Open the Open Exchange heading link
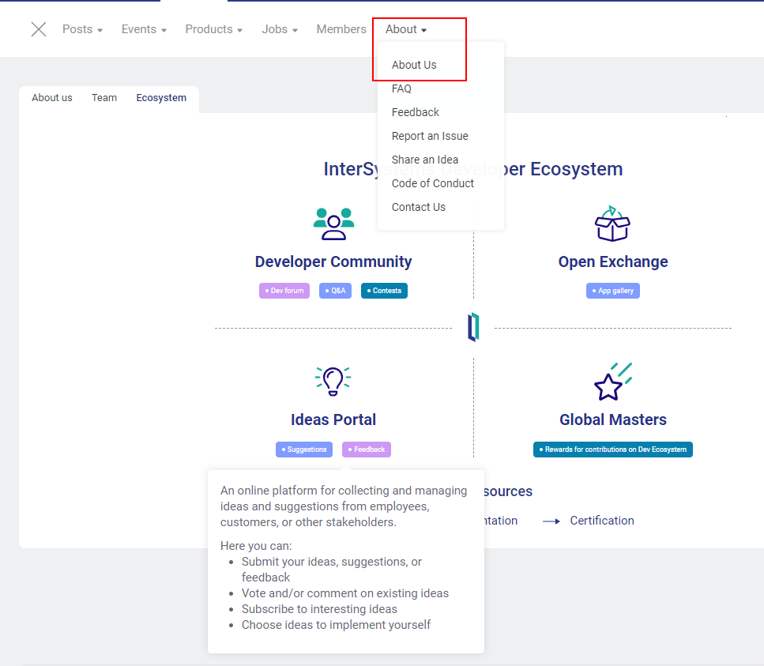764x666 pixels. [613, 262]
